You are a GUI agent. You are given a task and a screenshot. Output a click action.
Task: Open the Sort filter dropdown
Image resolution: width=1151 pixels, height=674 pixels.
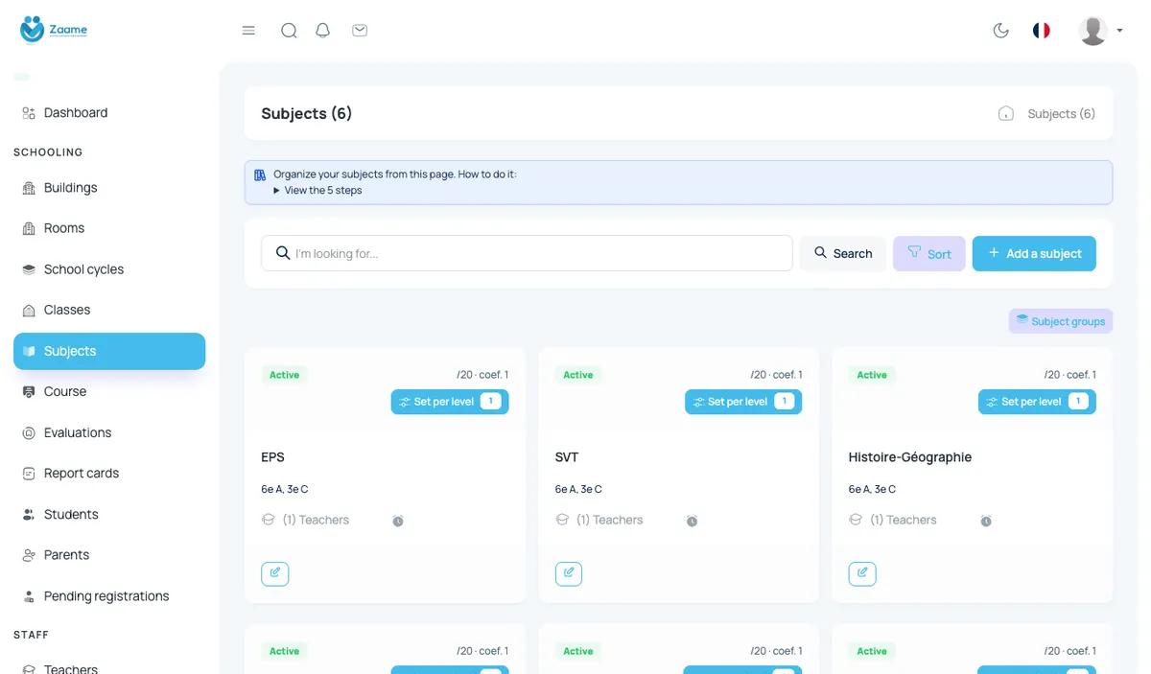pos(929,254)
